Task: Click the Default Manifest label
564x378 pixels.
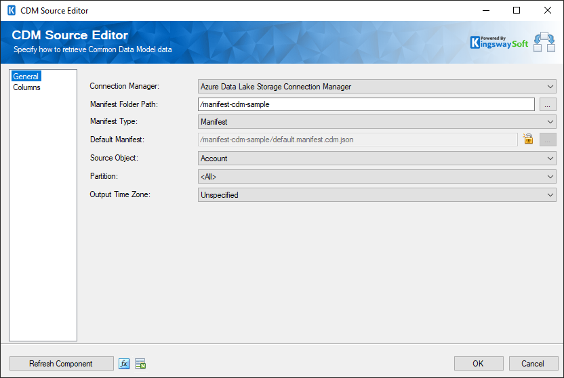Action: (x=117, y=140)
